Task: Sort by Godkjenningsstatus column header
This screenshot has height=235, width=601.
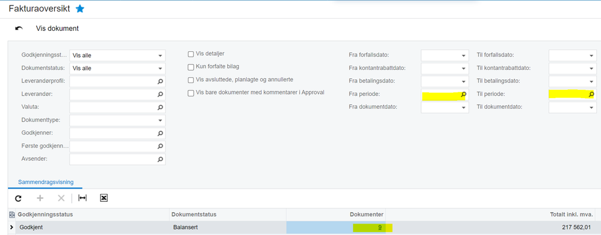Action: (x=92, y=215)
